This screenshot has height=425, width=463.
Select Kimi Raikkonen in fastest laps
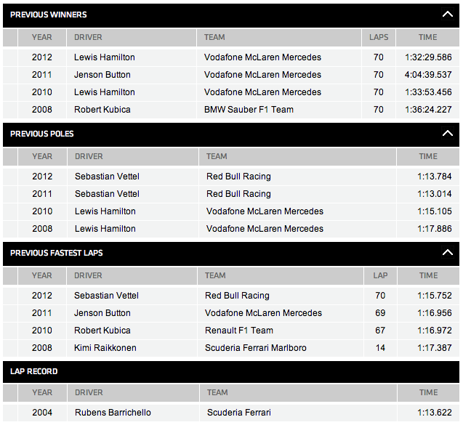pos(105,348)
